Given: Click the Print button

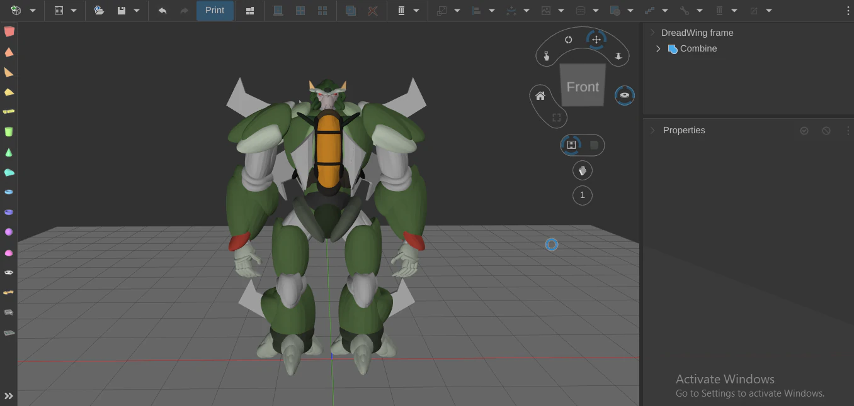Looking at the screenshot, I should [x=215, y=11].
